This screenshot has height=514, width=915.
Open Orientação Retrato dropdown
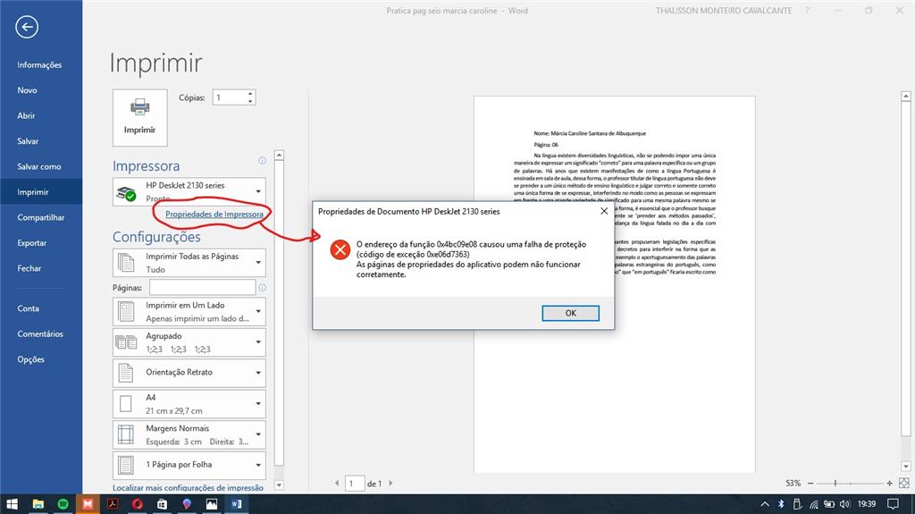tap(189, 373)
